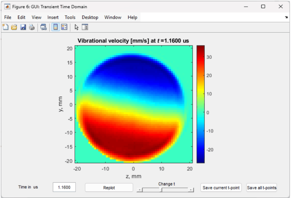The width and height of the screenshot is (291, 198).
Task: Enable the Edit Plot arrow tool
Action: 76,27
